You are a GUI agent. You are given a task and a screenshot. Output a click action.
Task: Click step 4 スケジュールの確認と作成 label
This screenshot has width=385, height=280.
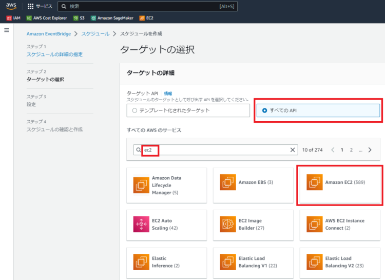coord(54,129)
